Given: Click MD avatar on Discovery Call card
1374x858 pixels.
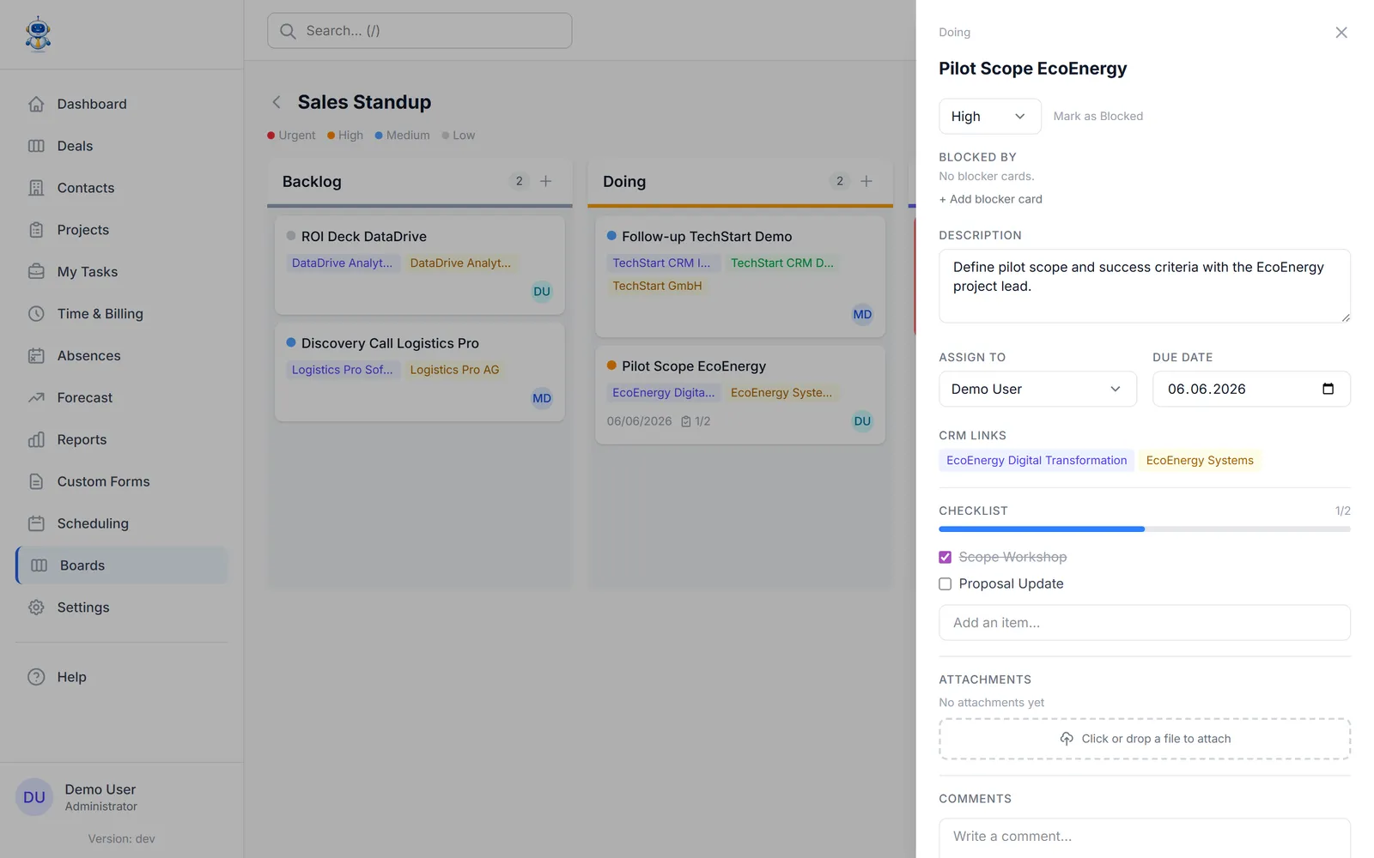Looking at the screenshot, I should (x=542, y=398).
